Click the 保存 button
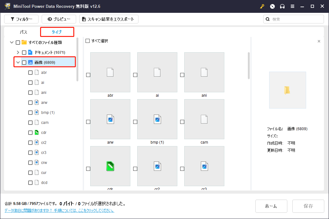This screenshot has width=329, height=219. 308,206
